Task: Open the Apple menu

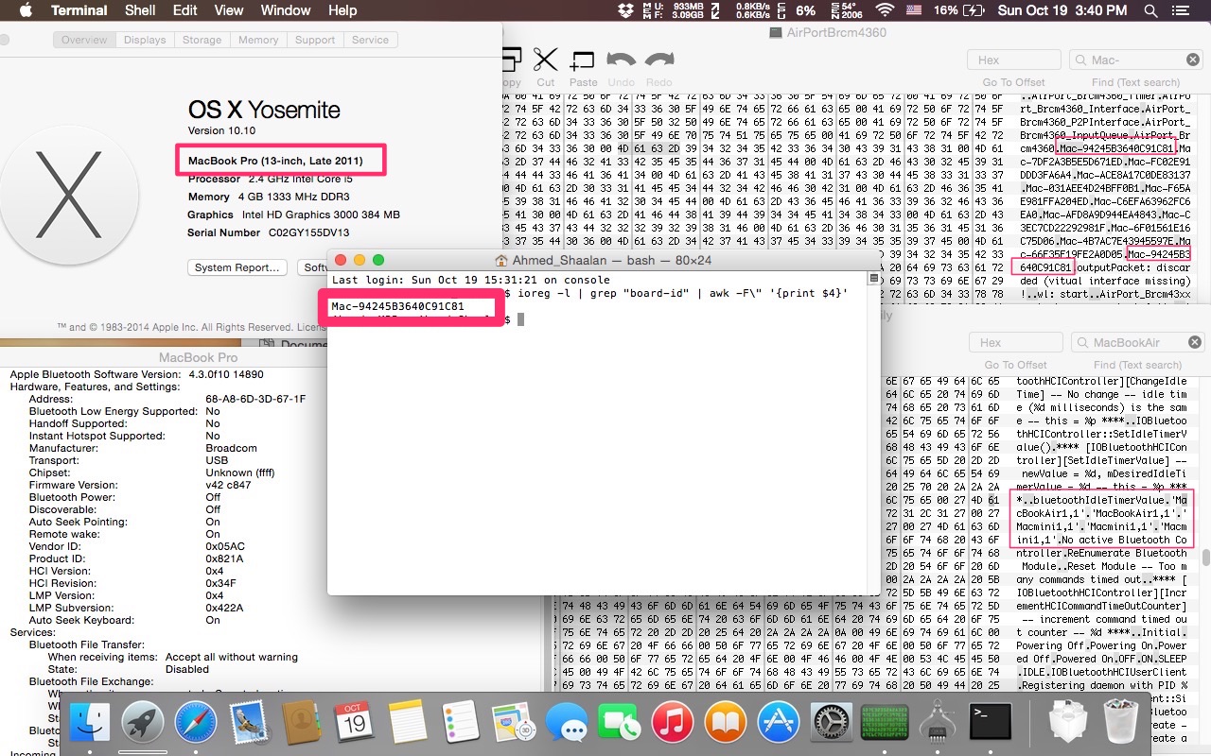Action: pyautogui.click(x=26, y=10)
